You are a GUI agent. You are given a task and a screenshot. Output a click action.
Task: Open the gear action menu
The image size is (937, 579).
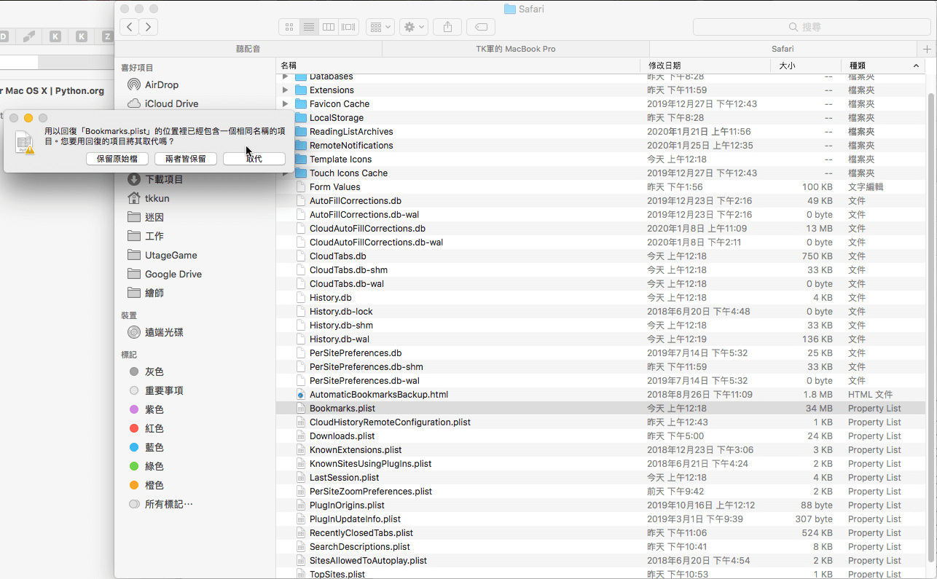[413, 27]
